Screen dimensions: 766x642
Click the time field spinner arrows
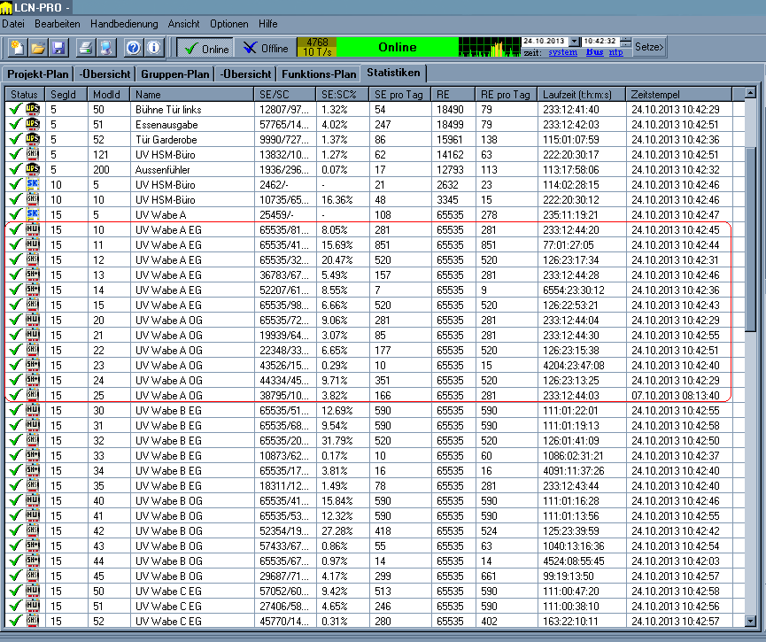(626, 42)
